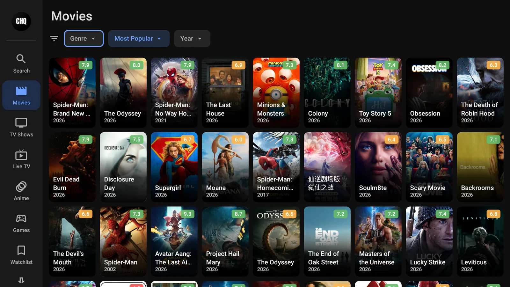Click the 9.3 rating badge on Avatar Aang
Image resolution: width=510 pixels, height=287 pixels.
point(187,214)
